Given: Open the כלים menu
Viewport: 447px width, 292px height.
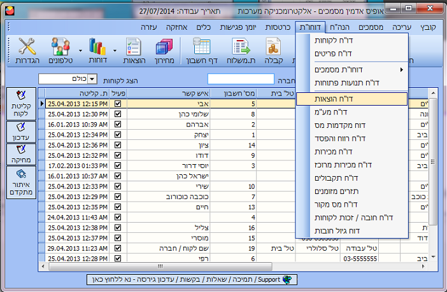Looking at the screenshot, I should pos(204,27).
